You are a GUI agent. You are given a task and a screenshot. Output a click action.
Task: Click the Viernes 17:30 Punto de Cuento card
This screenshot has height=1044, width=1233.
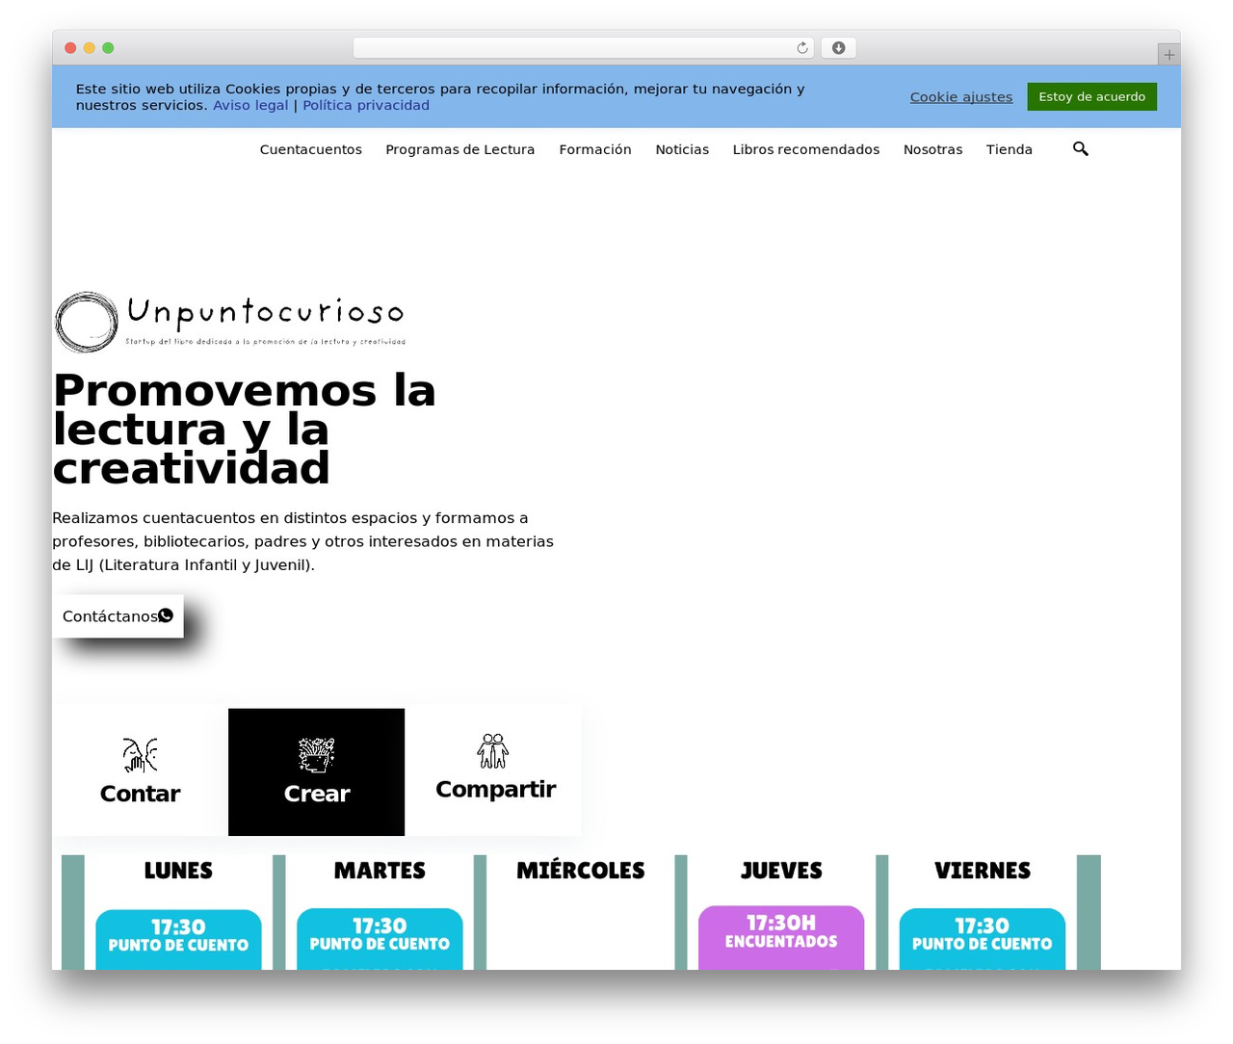tap(983, 938)
